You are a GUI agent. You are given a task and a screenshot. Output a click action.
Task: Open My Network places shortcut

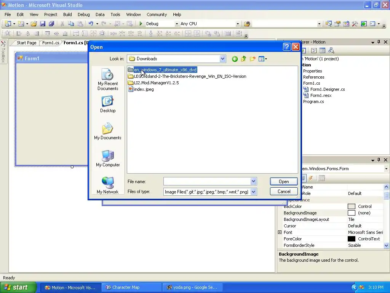point(108,185)
